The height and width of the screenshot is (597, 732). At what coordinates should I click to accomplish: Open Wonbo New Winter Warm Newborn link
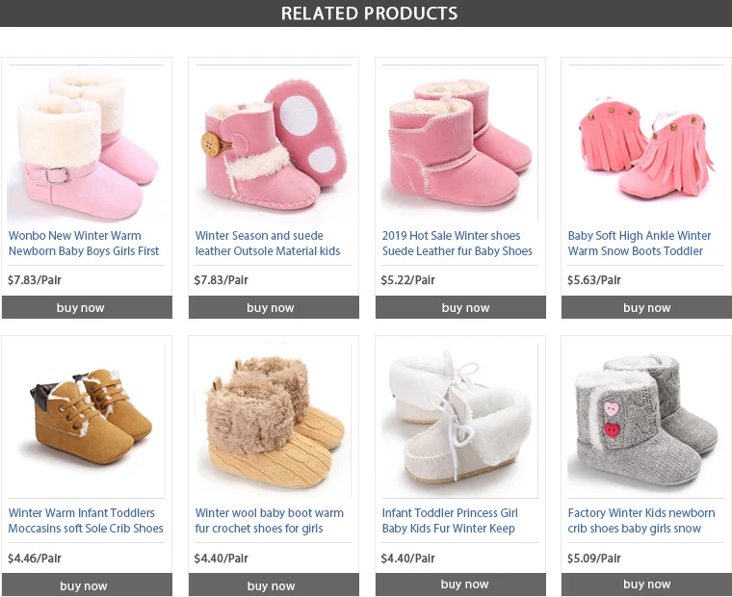tap(84, 244)
